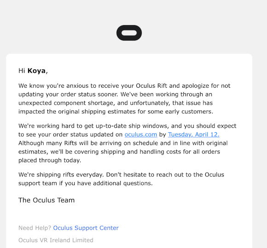This screenshot has width=267, height=248.
Task: Click the phrase Oculus Rift in first paragraph
Action: 151,85
